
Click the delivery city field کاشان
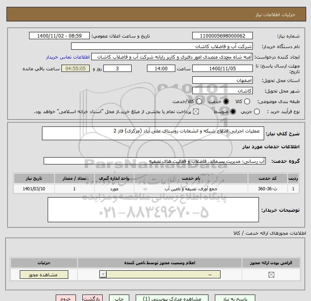click(x=222, y=91)
